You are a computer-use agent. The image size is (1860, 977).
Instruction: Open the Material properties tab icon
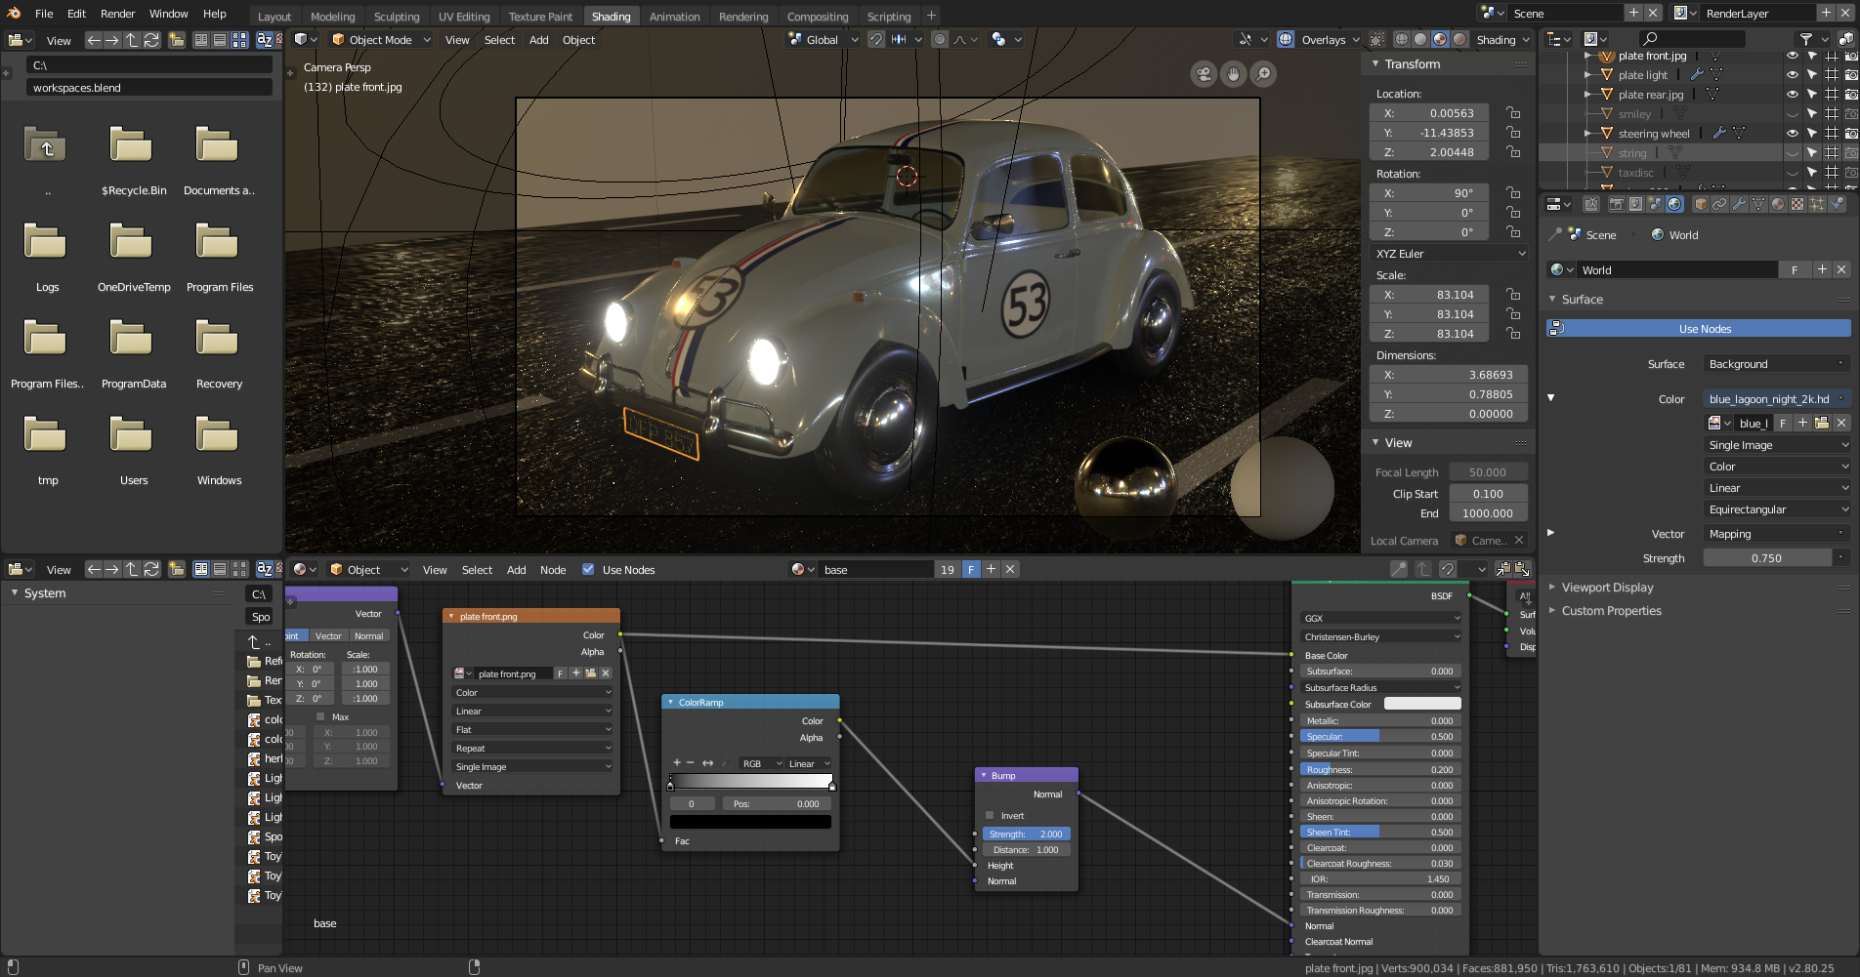point(1778,204)
